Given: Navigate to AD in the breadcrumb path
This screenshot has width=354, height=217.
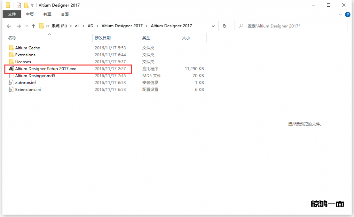Looking at the screenshot, I should pyautogui.click(x=90, y=26).
